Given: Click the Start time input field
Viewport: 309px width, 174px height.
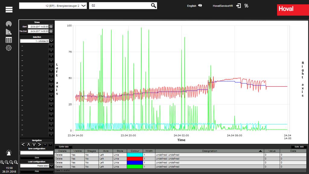Looking at the screenshot, I should coord(38,27).
